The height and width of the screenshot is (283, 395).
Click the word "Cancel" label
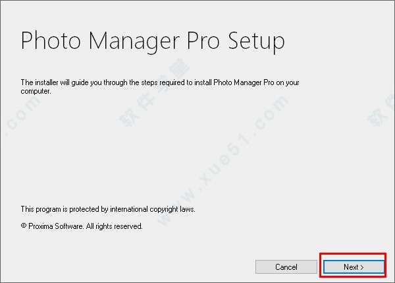[286, 267]
